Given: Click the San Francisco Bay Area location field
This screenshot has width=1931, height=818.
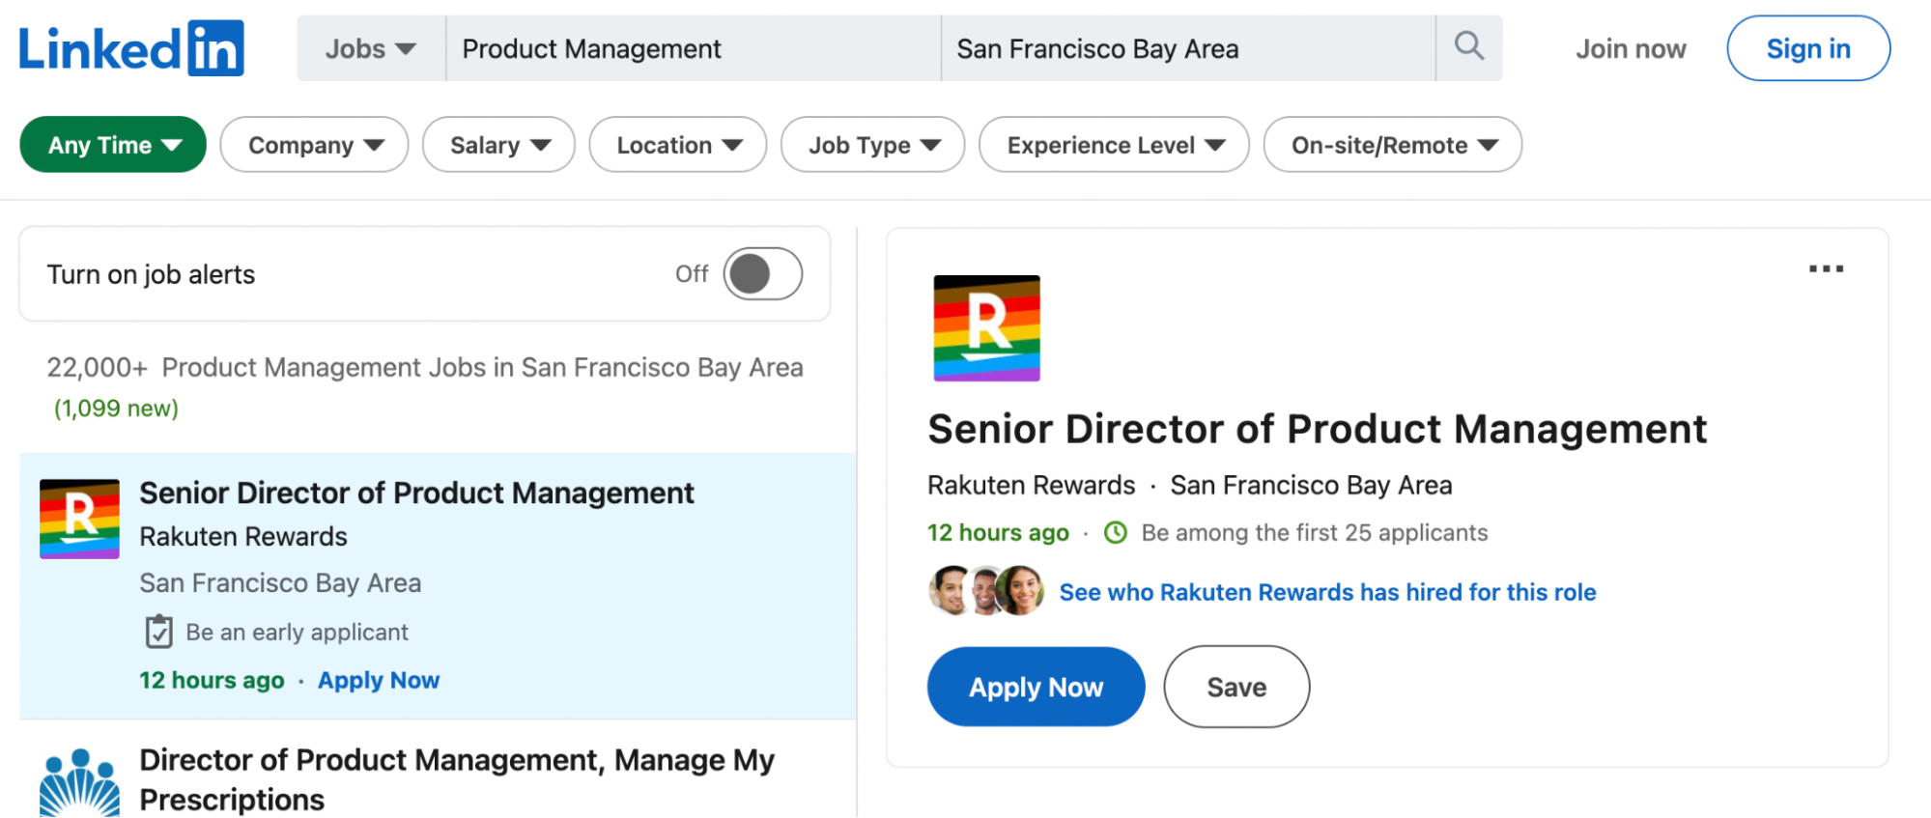Looking at the screenshot, I should [x=1188, y=48].
